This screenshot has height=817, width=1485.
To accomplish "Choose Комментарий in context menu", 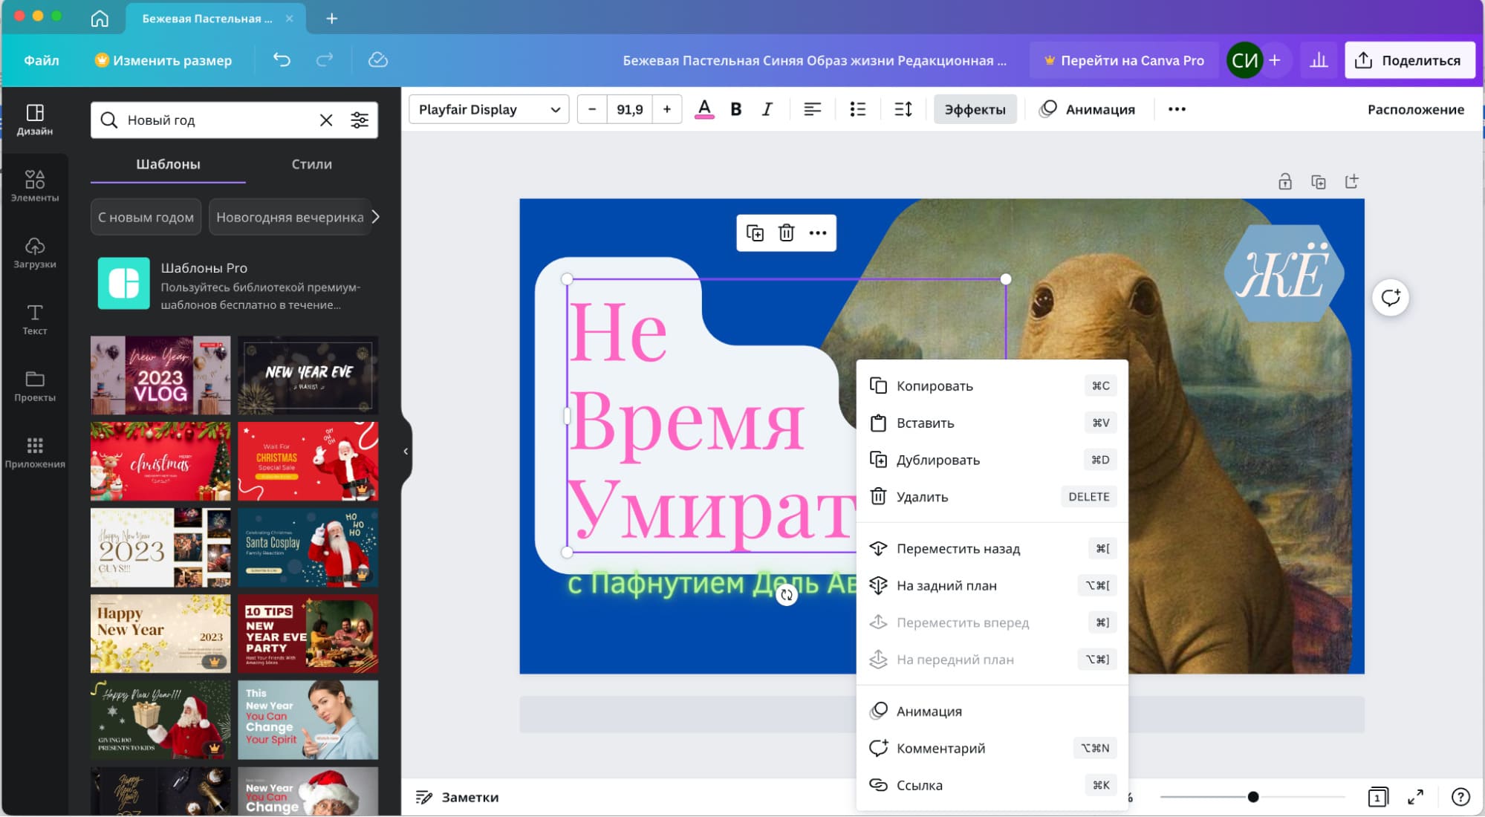I will pyautogui.click(x=992, y=748).
